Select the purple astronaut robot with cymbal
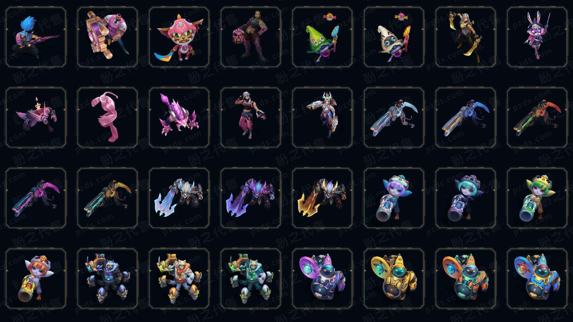 point(322,278)
